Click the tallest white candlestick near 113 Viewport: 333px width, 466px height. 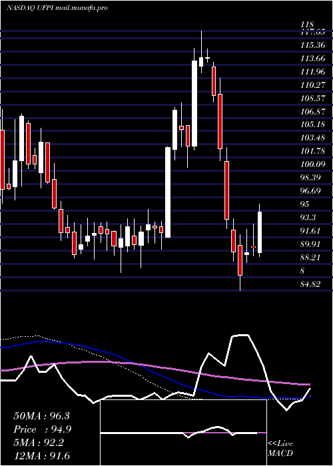pyautogui.click(x=194, y=103)
